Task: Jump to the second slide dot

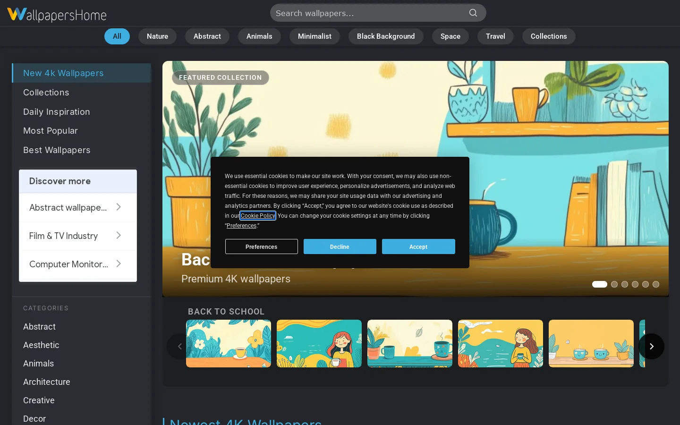Action: [x=614, y=284]
